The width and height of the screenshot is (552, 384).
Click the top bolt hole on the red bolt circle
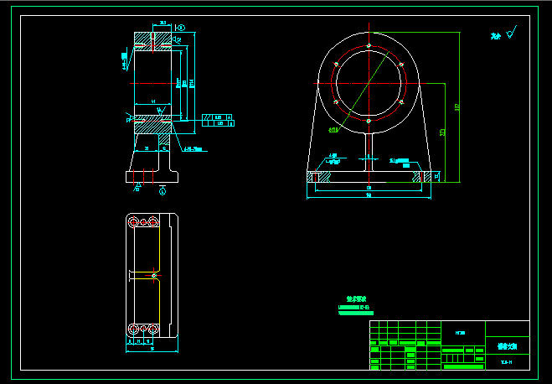[x=369, y=45]
